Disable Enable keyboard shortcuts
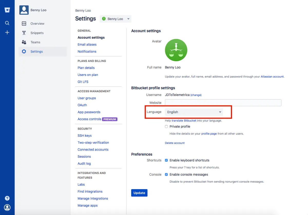308x215 pixels. click(x=166, y=160)
